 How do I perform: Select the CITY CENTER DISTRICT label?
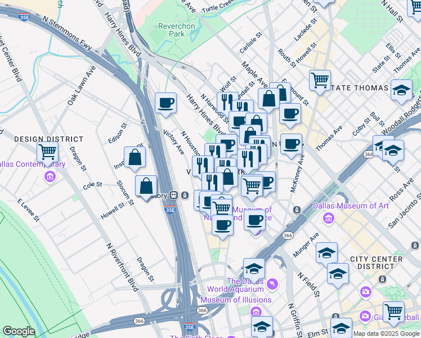pos(376,263)
